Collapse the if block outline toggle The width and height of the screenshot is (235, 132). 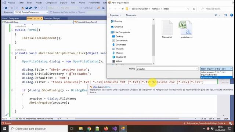(12, 90)
